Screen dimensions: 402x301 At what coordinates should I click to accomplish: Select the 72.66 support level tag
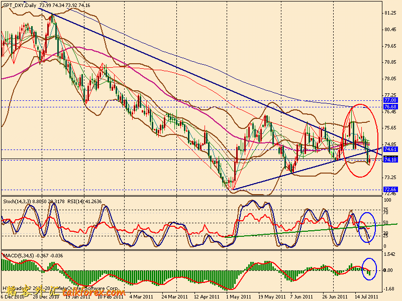(x=390, y=190)
